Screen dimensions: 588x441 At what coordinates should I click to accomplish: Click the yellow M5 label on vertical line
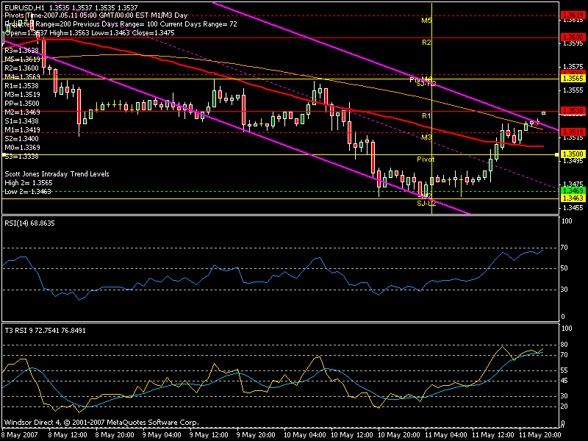[x=426, y=21]
